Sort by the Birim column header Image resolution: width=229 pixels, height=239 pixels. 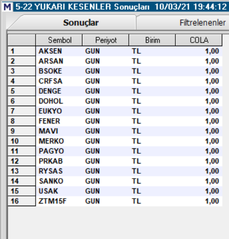152,40
